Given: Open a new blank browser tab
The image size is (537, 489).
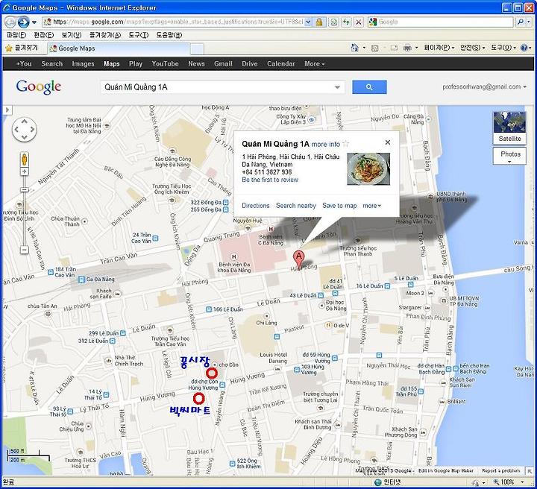Looking at the screenshot, I should [197, 48].
